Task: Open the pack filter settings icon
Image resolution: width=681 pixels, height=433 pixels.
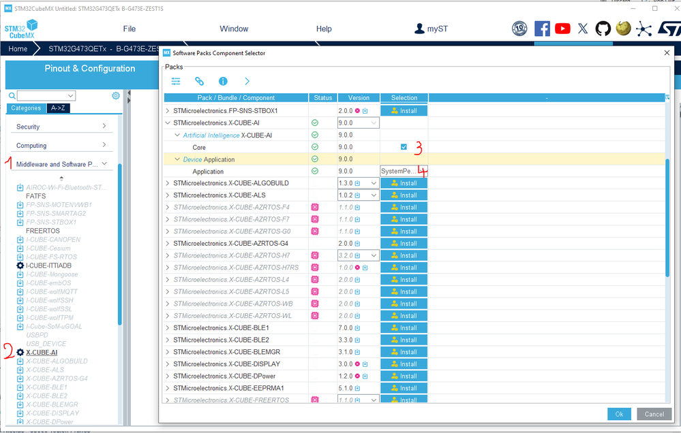Action: [x=176, y=81]
